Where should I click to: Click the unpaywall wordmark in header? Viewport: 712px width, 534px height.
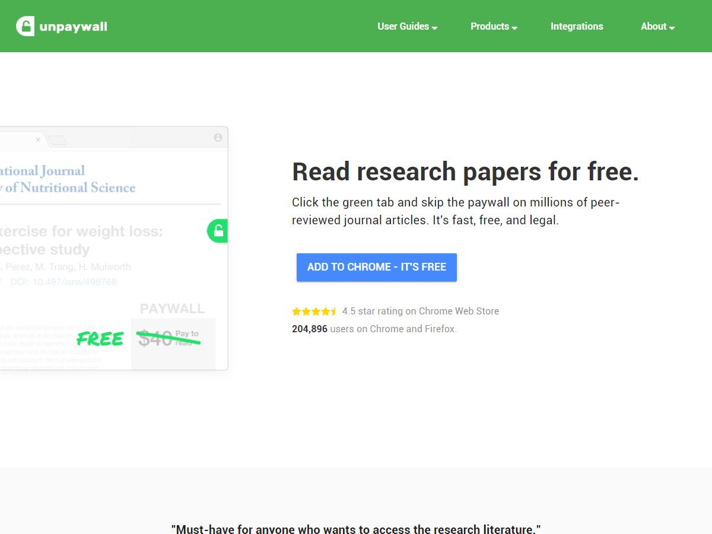click(x=73, y=27)
